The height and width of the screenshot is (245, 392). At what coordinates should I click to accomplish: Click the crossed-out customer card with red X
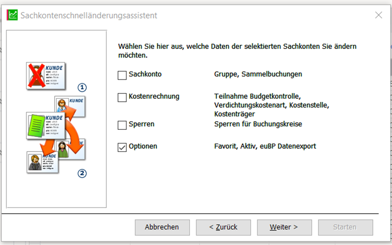[45, 76]
